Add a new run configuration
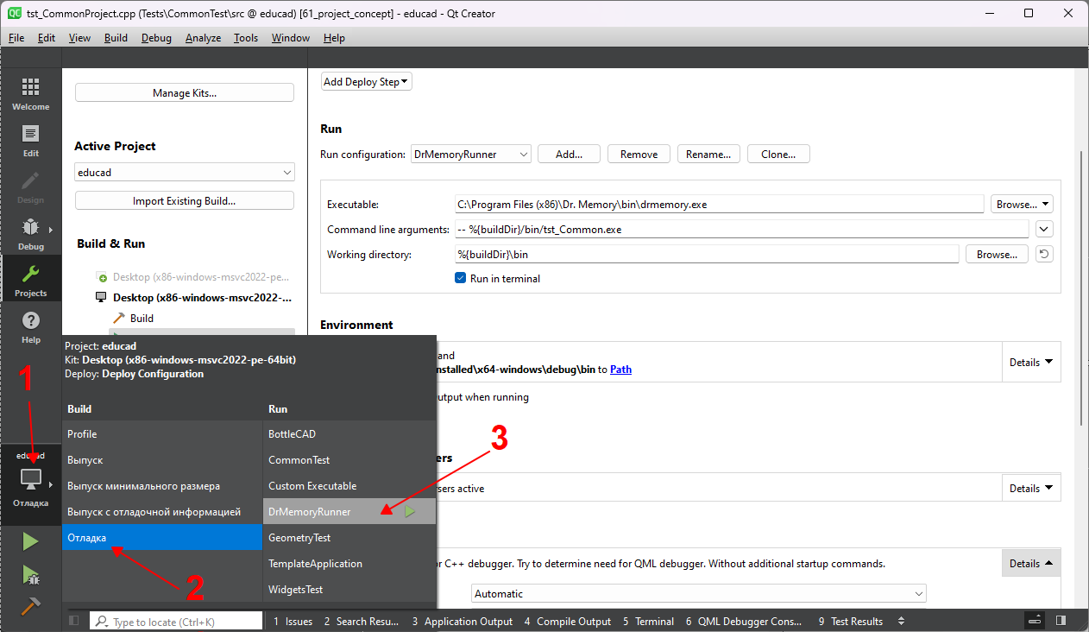 click(570, 155)
